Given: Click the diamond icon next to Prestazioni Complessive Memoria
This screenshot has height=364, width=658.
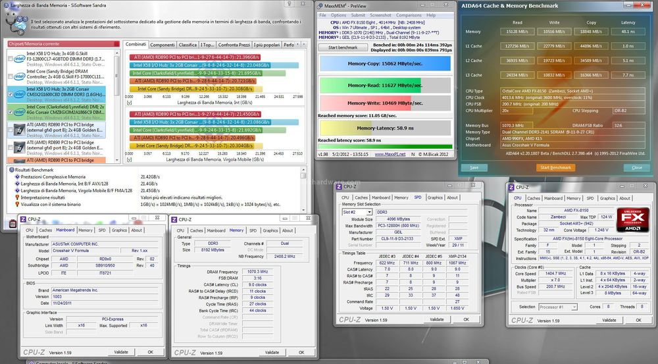Looking at the screenshot, I should point(17,177).
